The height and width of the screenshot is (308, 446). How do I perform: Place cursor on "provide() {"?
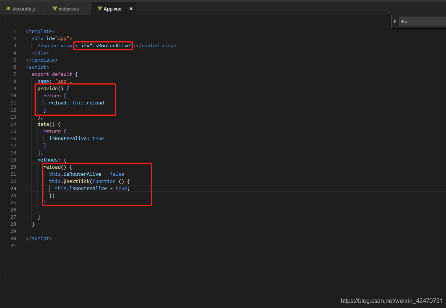point(53,88)
